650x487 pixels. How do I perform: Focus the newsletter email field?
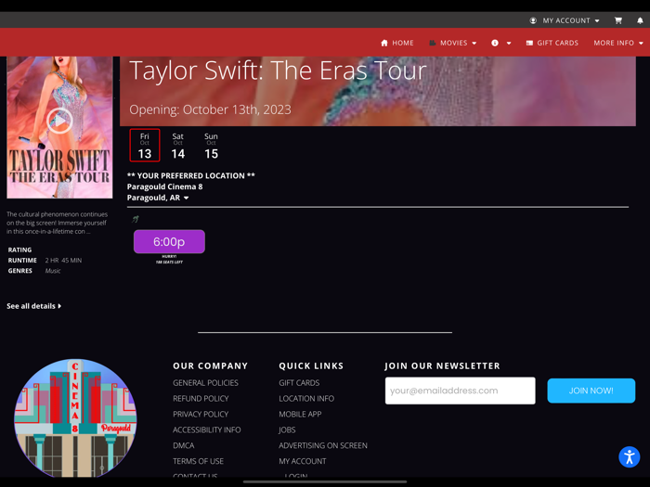[461, 391]
